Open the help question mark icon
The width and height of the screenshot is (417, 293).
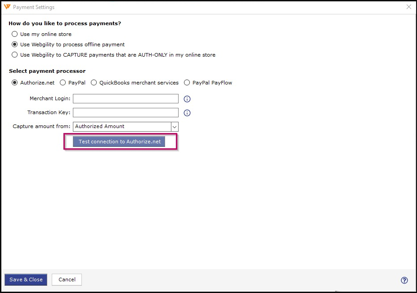(x=404, y=280)
